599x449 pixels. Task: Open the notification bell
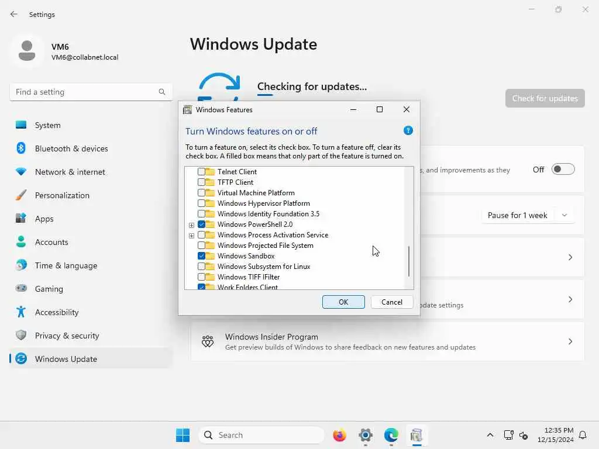(x=583, y=435)
